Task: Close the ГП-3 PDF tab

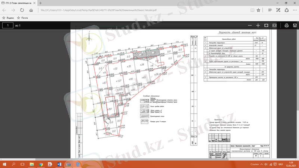Action: 34,3
